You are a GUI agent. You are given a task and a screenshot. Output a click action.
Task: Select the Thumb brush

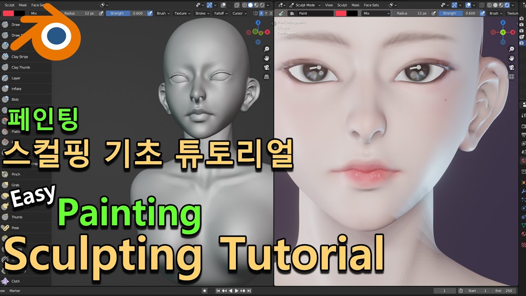pos(25,217)
